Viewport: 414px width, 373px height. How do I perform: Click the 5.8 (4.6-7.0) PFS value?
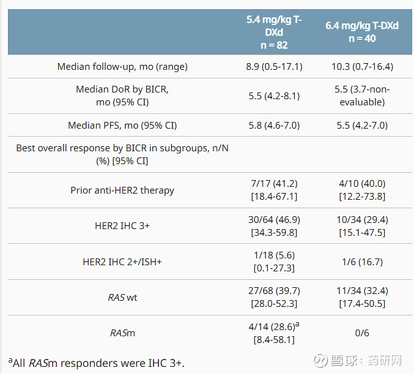[274, 125]
